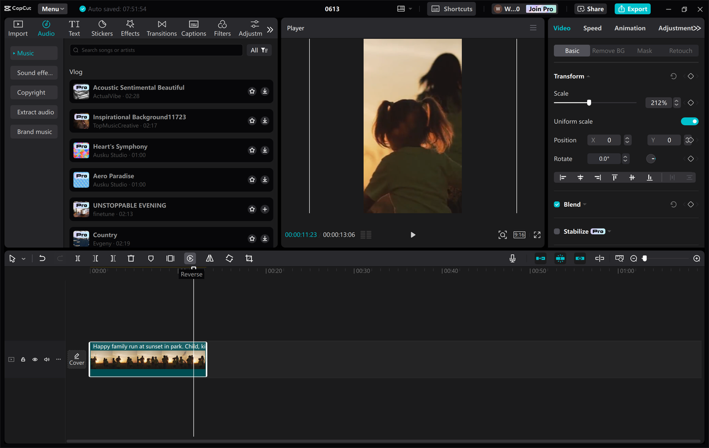Click the Join Pro button
This screenshot has height=448, width=709.
[540, 9]
